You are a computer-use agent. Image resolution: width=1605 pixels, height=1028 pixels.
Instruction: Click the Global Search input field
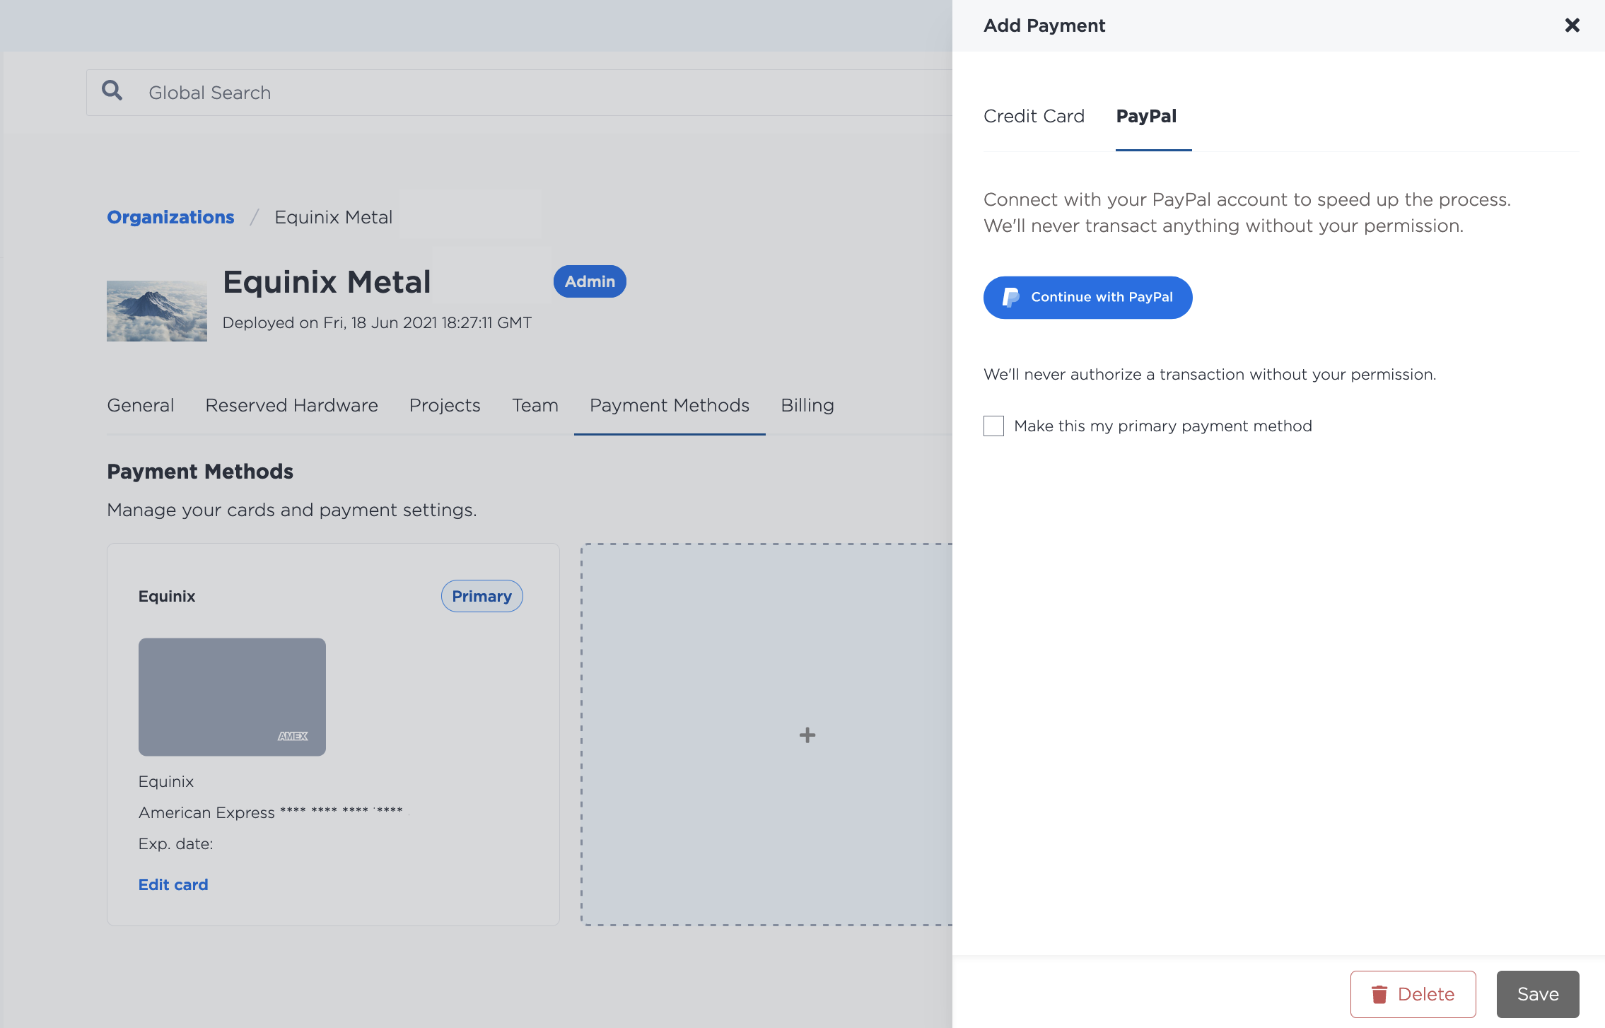tap(520, 93)
